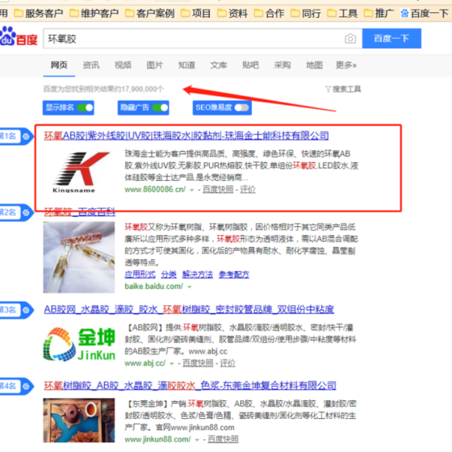The image size is (452, 452).
Task: Switch to the 贴吧 tab
Action: click(250, 65)
